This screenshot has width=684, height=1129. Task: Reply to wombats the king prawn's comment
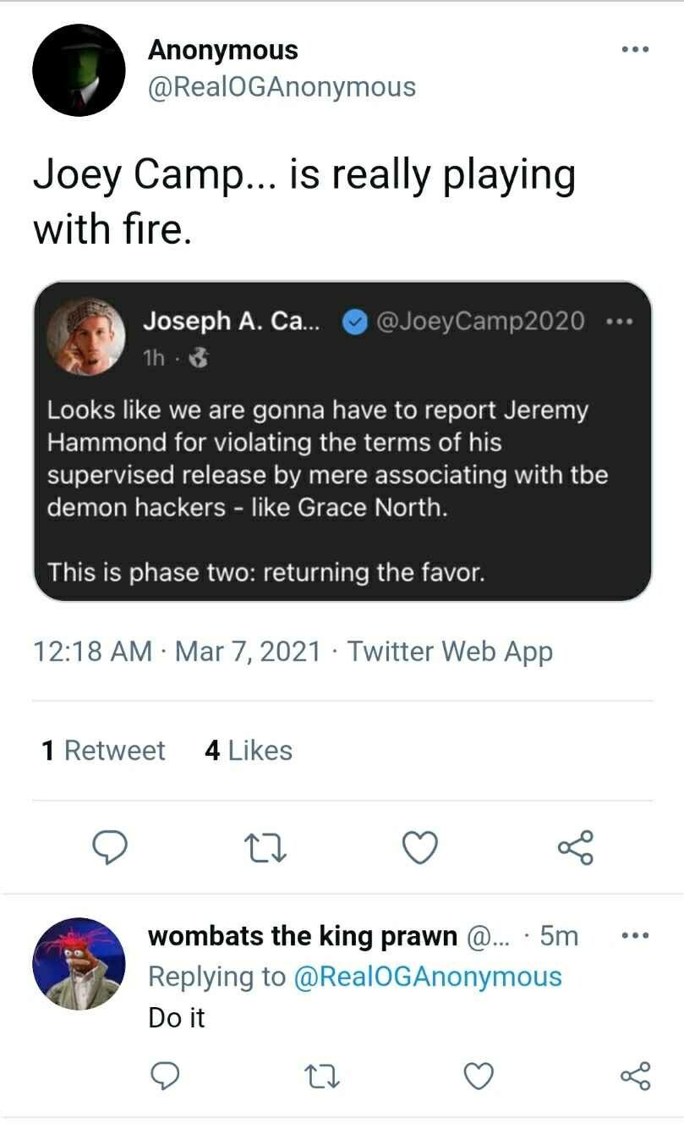(x=167, y=1076)
